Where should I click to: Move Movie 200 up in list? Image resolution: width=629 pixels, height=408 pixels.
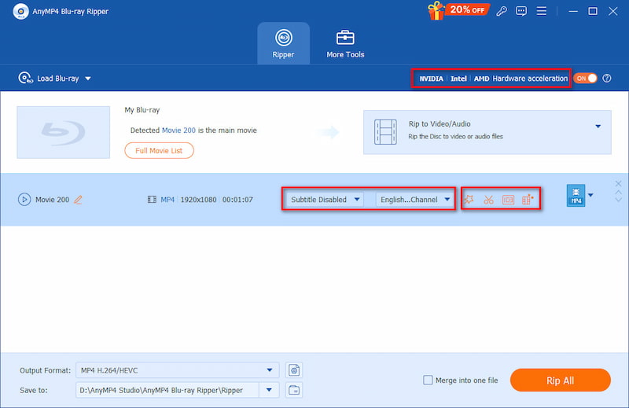[x=618, y=192]
